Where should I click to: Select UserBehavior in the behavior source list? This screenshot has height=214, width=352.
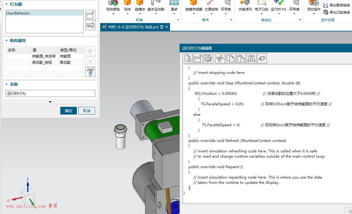(x=45, y=13)
